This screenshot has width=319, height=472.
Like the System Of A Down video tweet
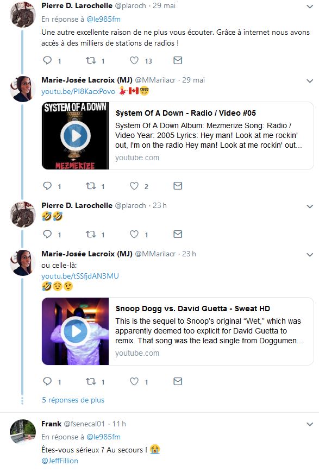pos(134,186)
